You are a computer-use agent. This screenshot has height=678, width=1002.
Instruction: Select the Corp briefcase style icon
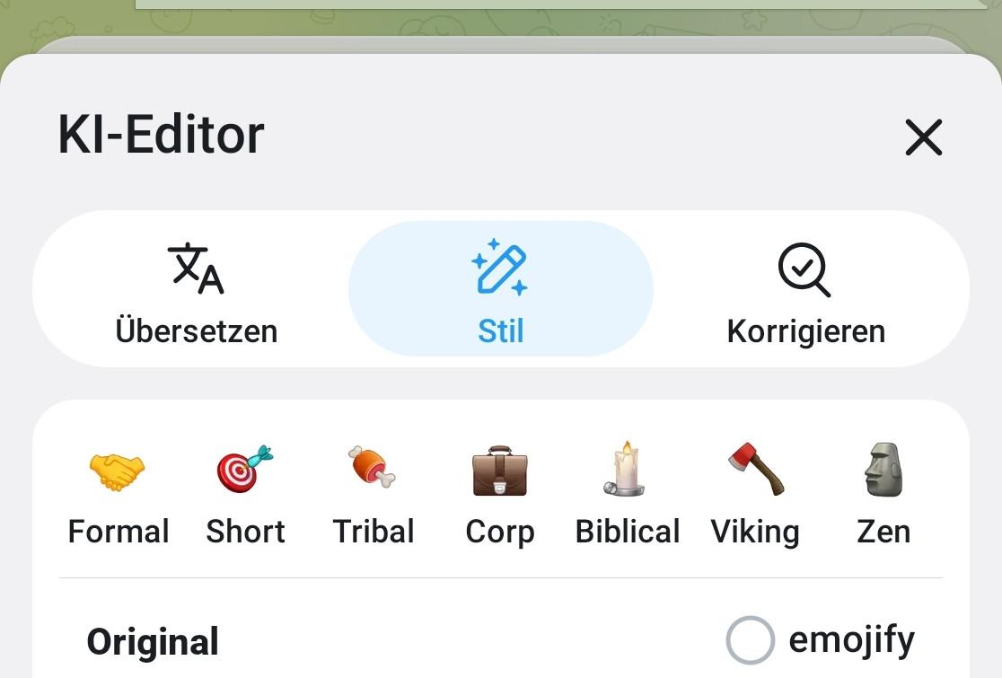[x=500, y=471]
